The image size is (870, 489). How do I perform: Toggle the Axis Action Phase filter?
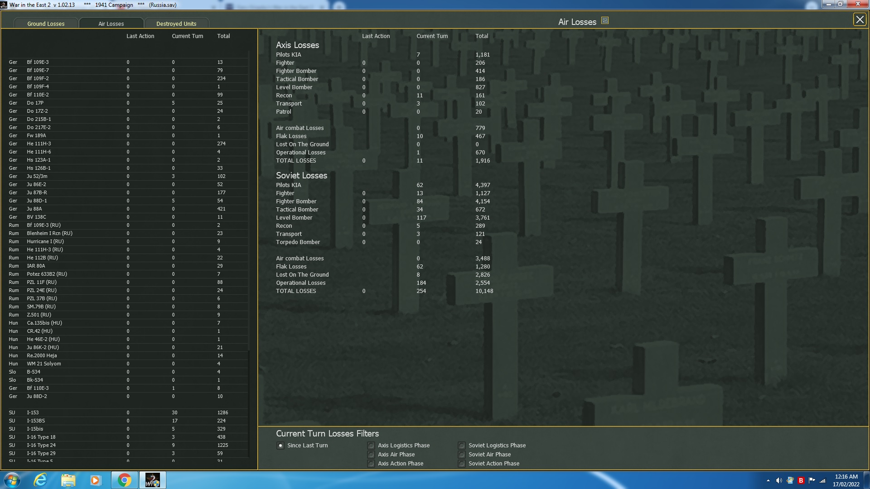pos(371,464)
